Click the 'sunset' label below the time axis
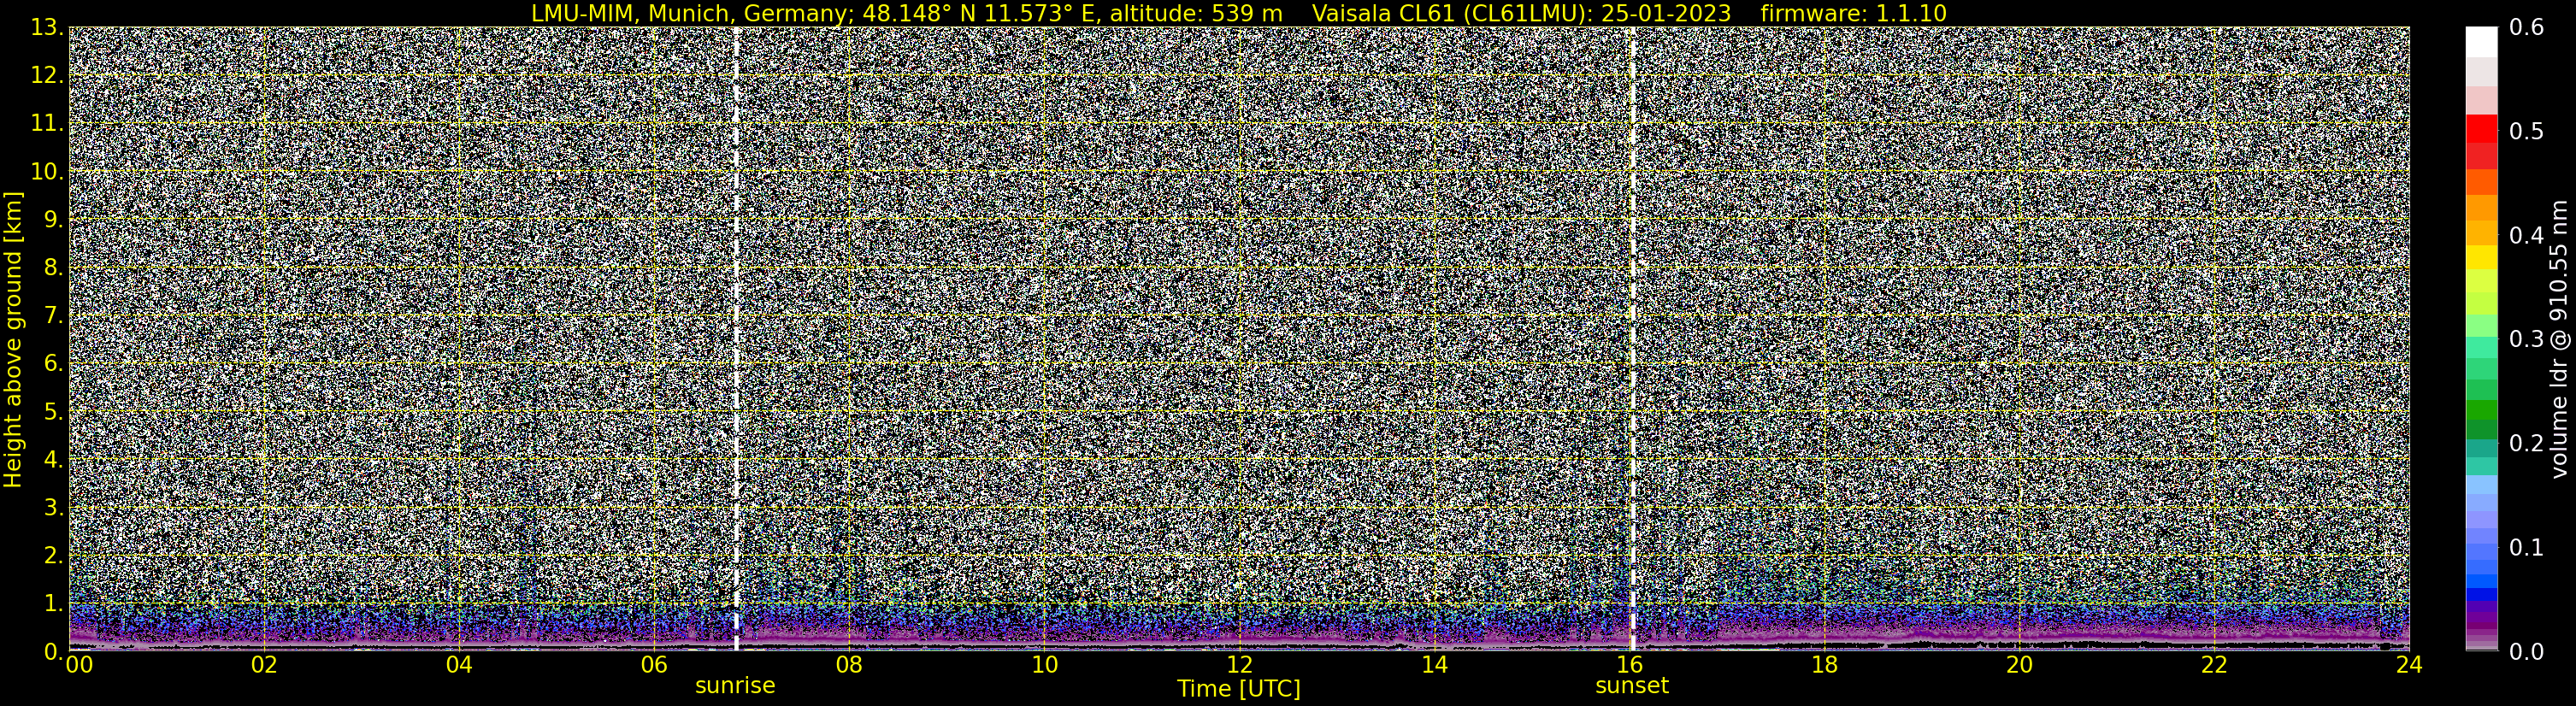Image resolution: width=2576 pixels, height=706 pixels. [1632, 685]
